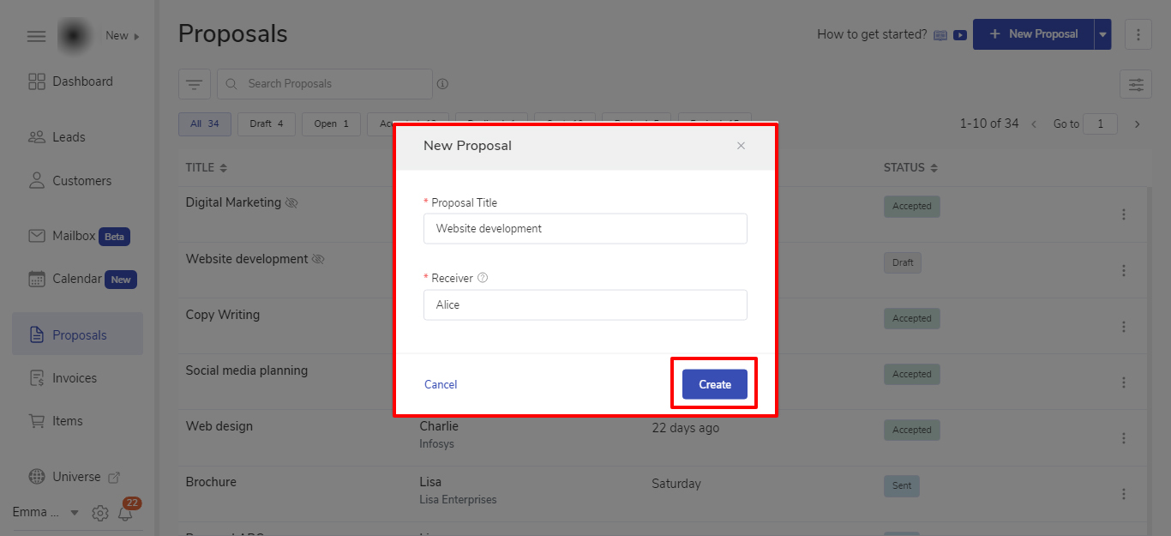Click the Receiver help question icon
The height and width of the screenshot is (536, 1171).
pos(483,278)
